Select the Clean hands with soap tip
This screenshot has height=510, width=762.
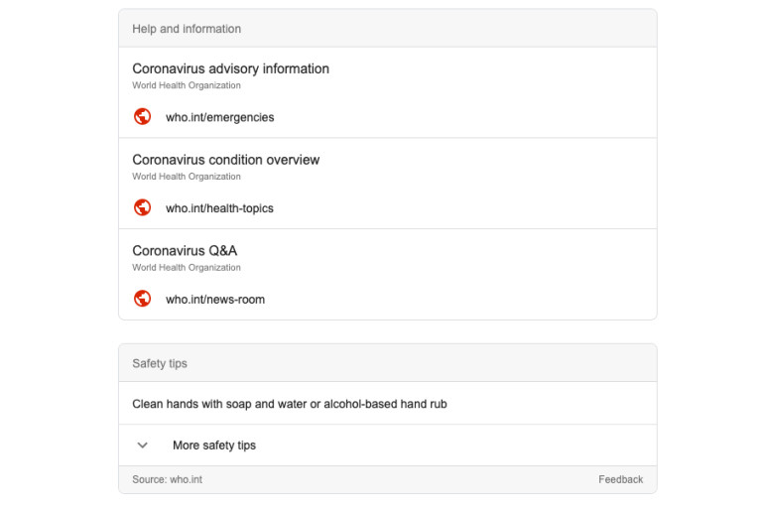[x=289, y=404]
